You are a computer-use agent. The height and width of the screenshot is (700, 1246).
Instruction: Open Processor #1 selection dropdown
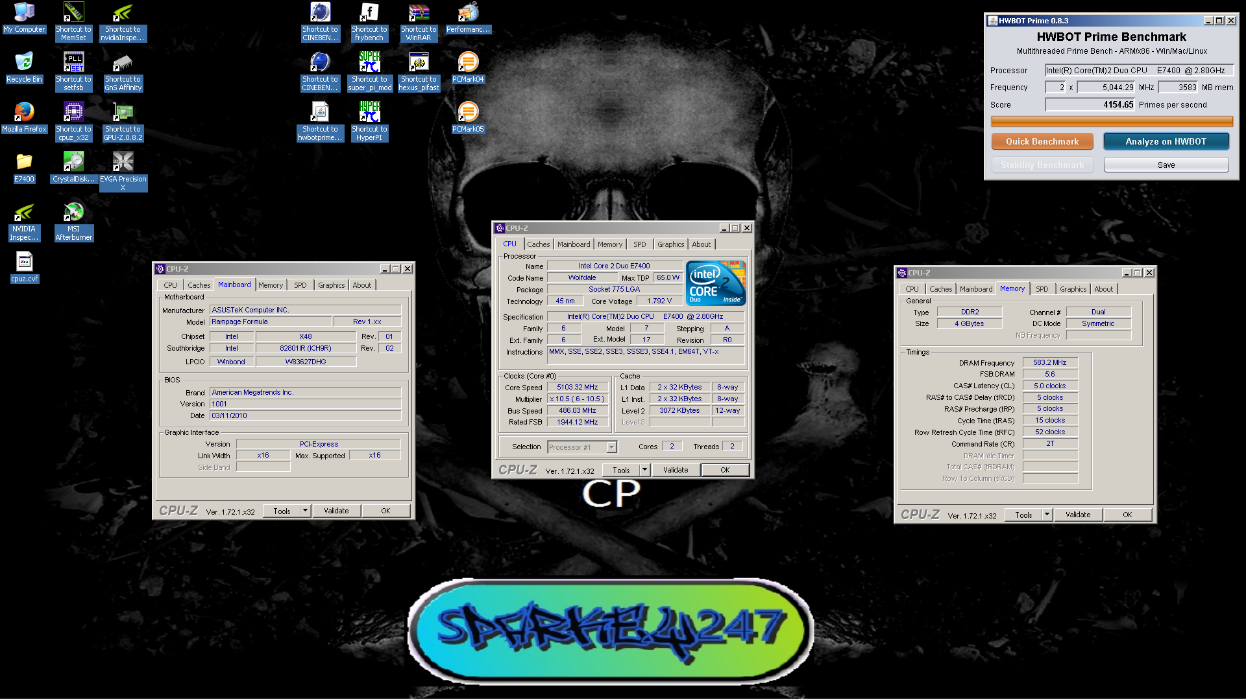click(582, 447)
